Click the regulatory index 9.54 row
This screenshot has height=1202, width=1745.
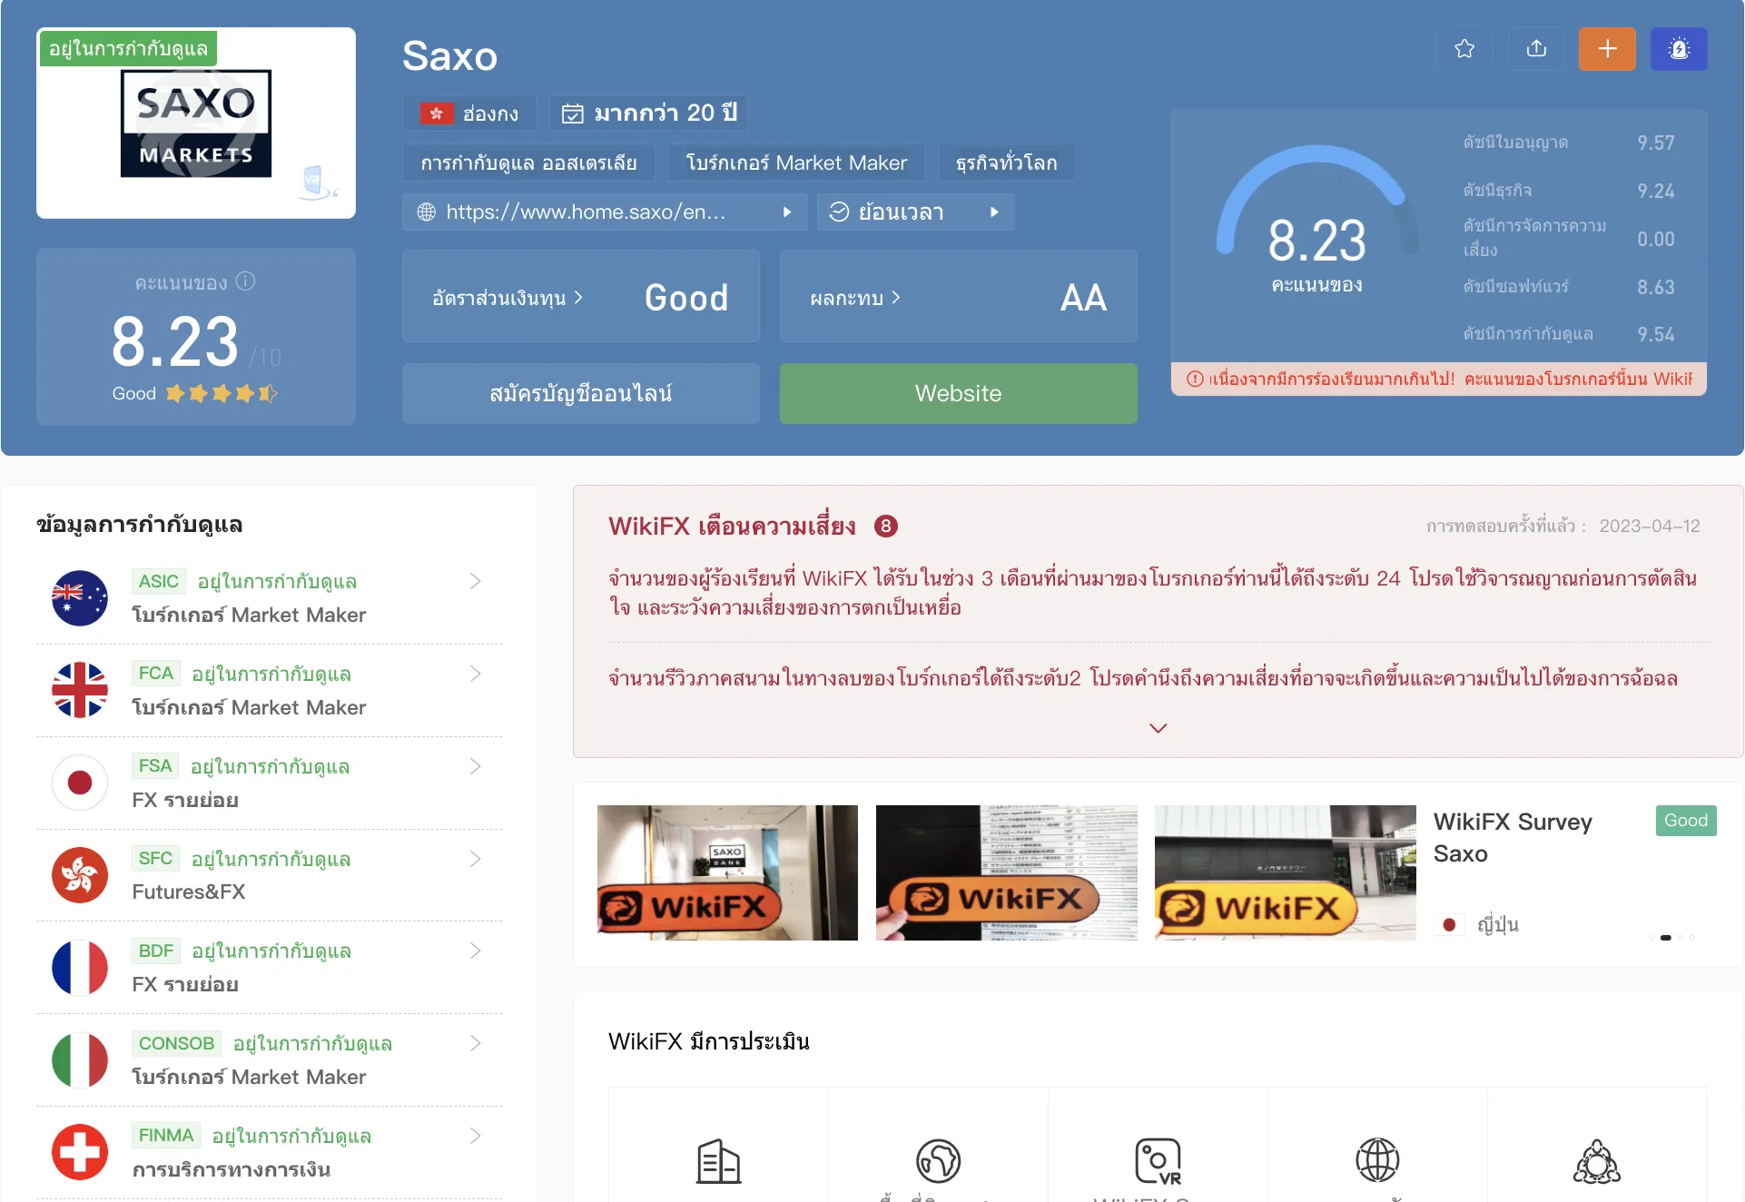pyautogui.click(x=1569, y=334)
